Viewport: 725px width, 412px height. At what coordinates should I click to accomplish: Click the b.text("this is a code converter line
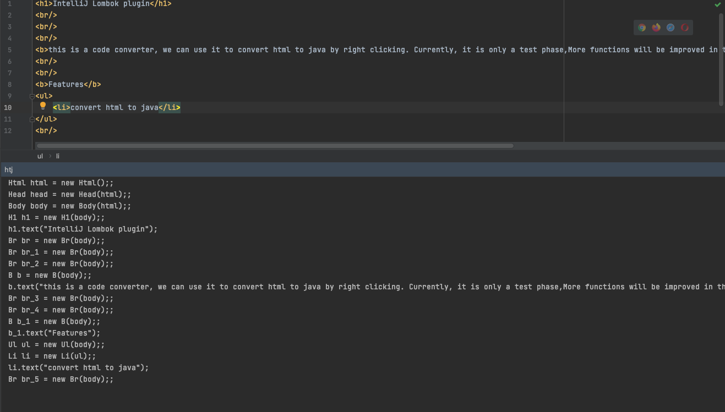(x=367, y=287)
